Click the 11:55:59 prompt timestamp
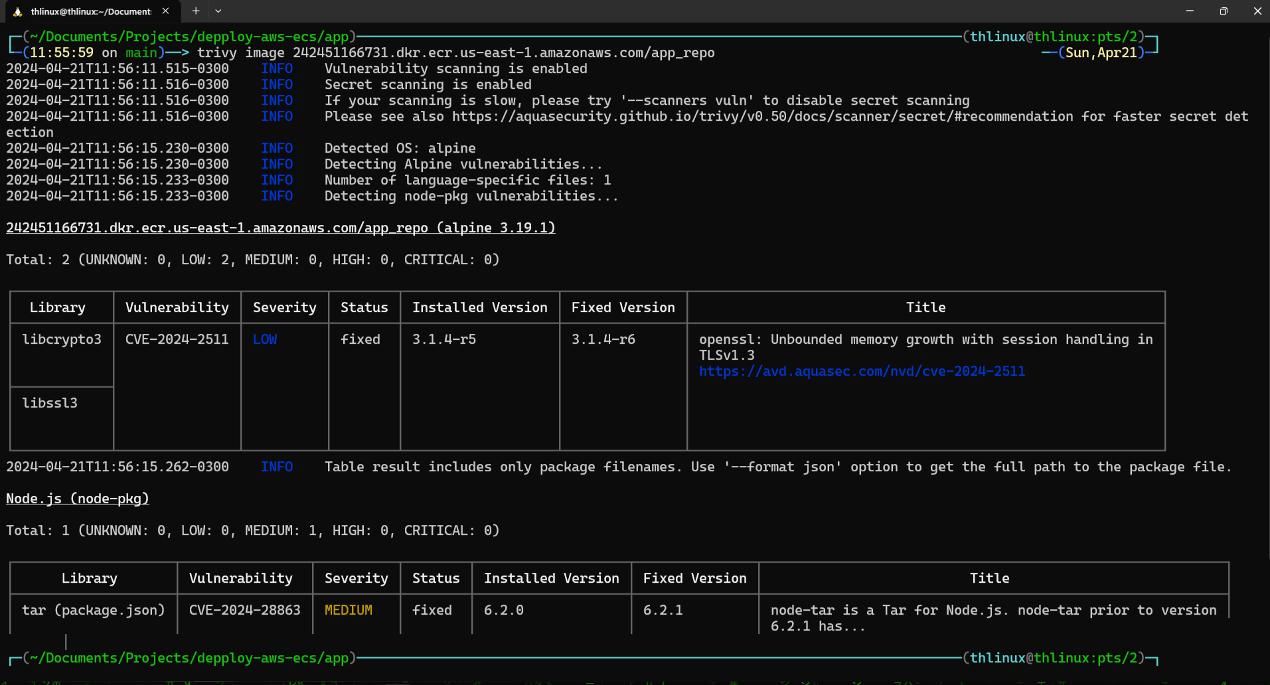Viewport: 1270px width, 685px height. pos(62,52)
